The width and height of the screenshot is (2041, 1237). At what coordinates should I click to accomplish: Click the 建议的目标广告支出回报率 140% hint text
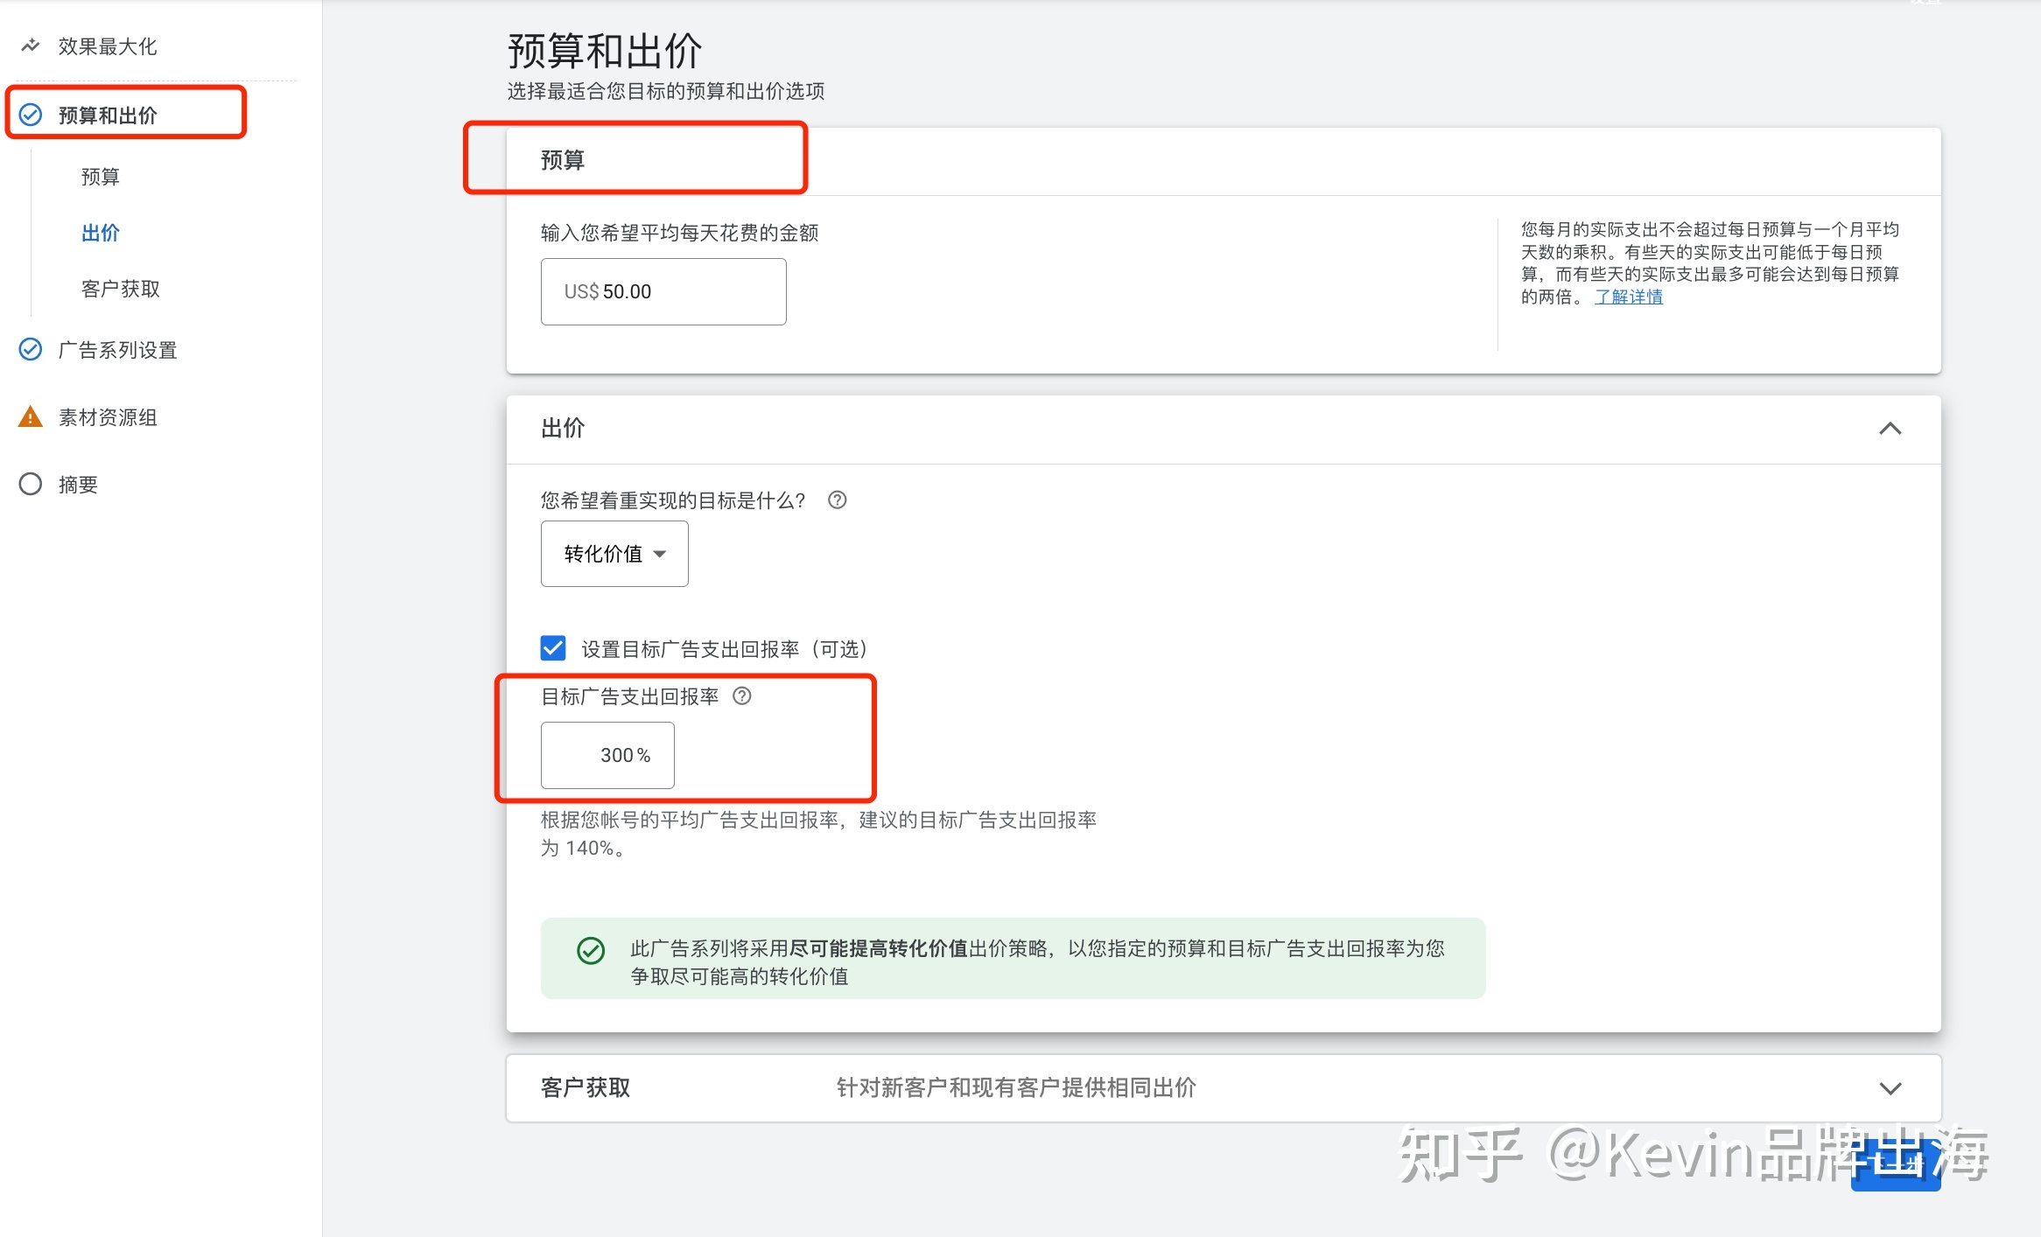click(x=818, y=834)
